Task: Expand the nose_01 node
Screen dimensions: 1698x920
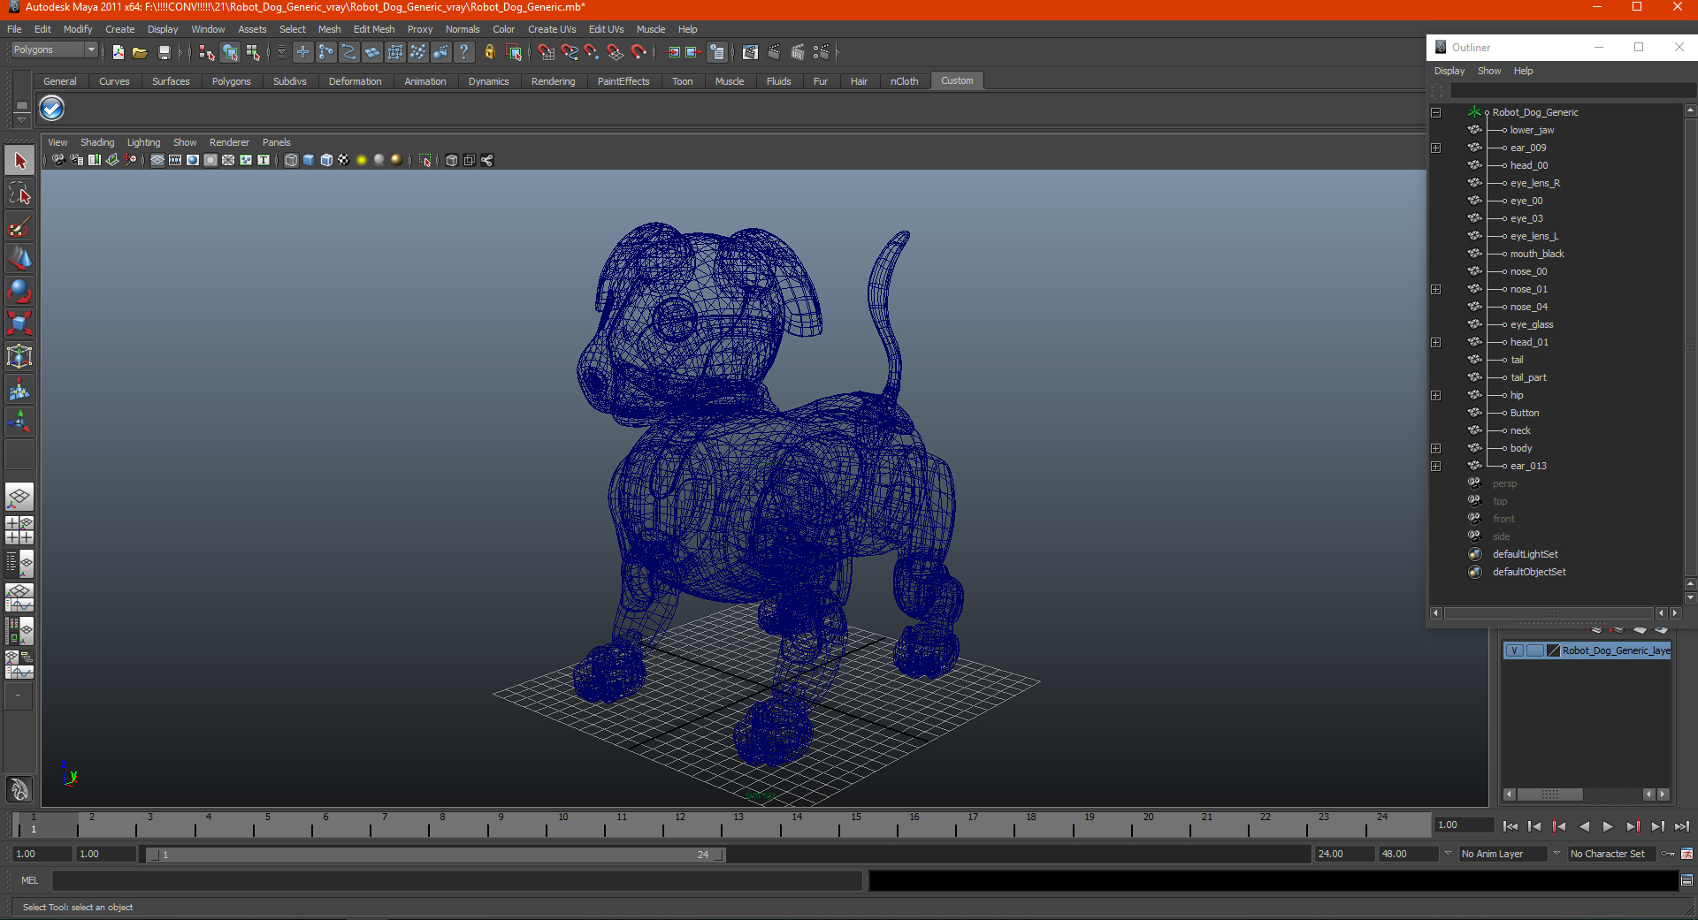Action: click(x=1435, y=289)
